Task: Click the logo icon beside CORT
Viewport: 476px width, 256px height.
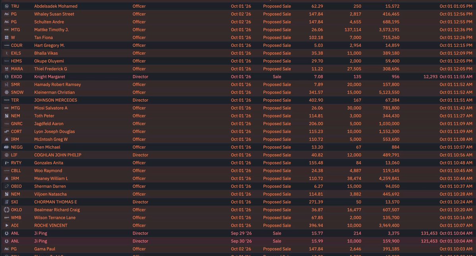Action: pos(6,132)
